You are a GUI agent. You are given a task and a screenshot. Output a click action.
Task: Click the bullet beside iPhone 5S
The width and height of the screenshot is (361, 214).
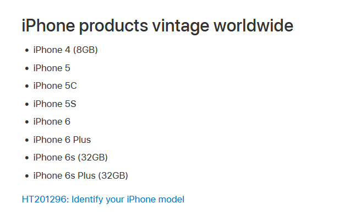coord(27,104)
